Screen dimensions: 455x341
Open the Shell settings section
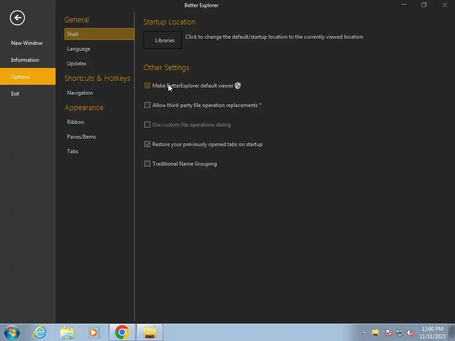pos(99,34)
